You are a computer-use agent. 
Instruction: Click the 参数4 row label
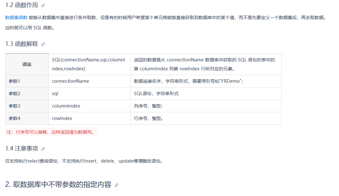coord(27,118)
